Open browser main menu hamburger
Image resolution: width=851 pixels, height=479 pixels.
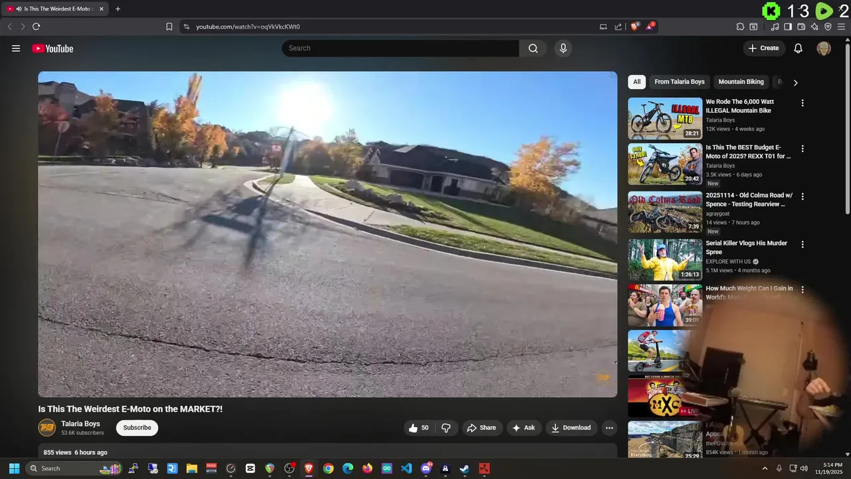tap(842, 27)
